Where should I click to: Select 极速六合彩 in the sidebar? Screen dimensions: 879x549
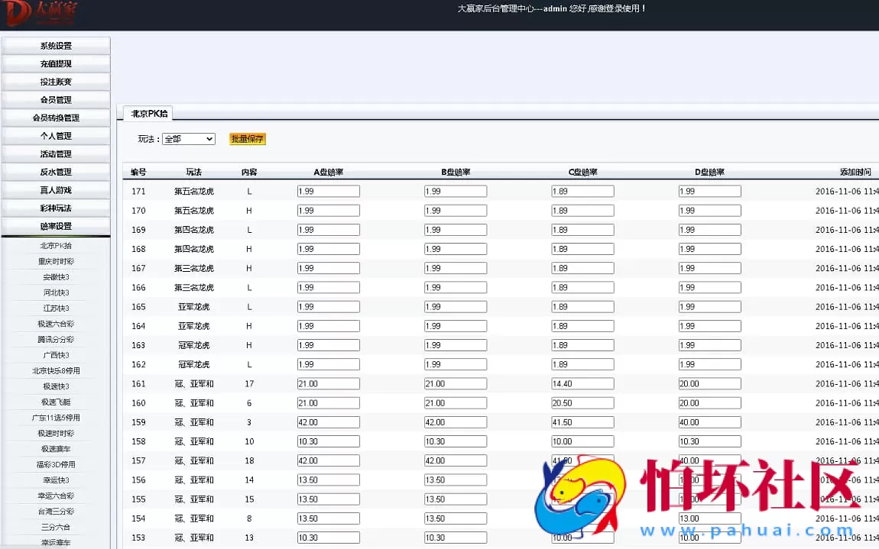pyautogui.click(x=55, y=324)
